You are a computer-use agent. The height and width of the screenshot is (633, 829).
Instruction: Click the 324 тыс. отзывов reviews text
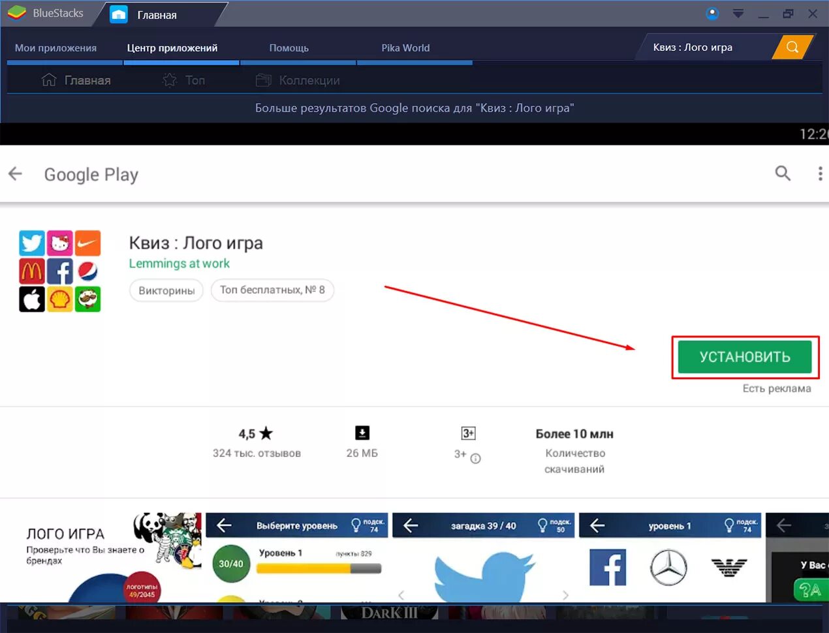click(x=257, y=453)
